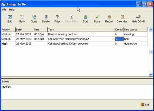
Task: Click Medium priority in Bob row
Action: tap(8, 39)
